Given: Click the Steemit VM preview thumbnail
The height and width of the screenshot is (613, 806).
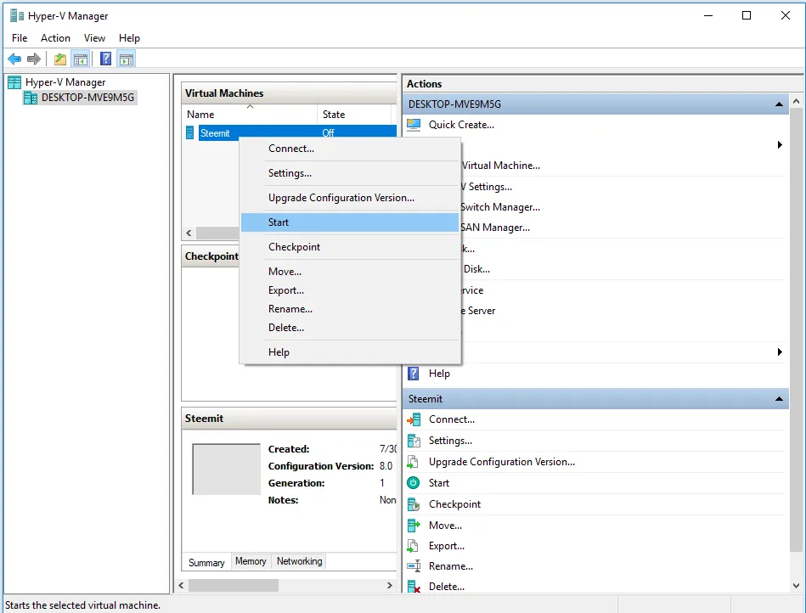Looking at the screenshot, I should click(x=226, y=470).
